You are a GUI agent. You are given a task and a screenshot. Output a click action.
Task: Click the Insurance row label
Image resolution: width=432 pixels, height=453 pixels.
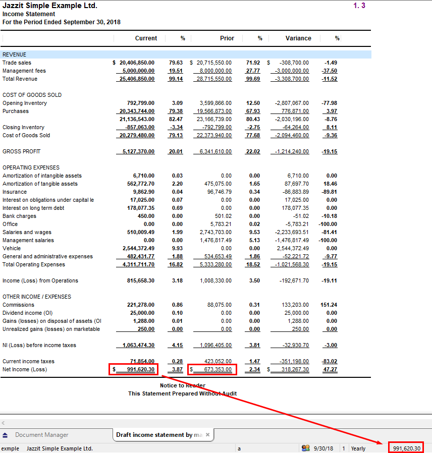tap(15, 192)
